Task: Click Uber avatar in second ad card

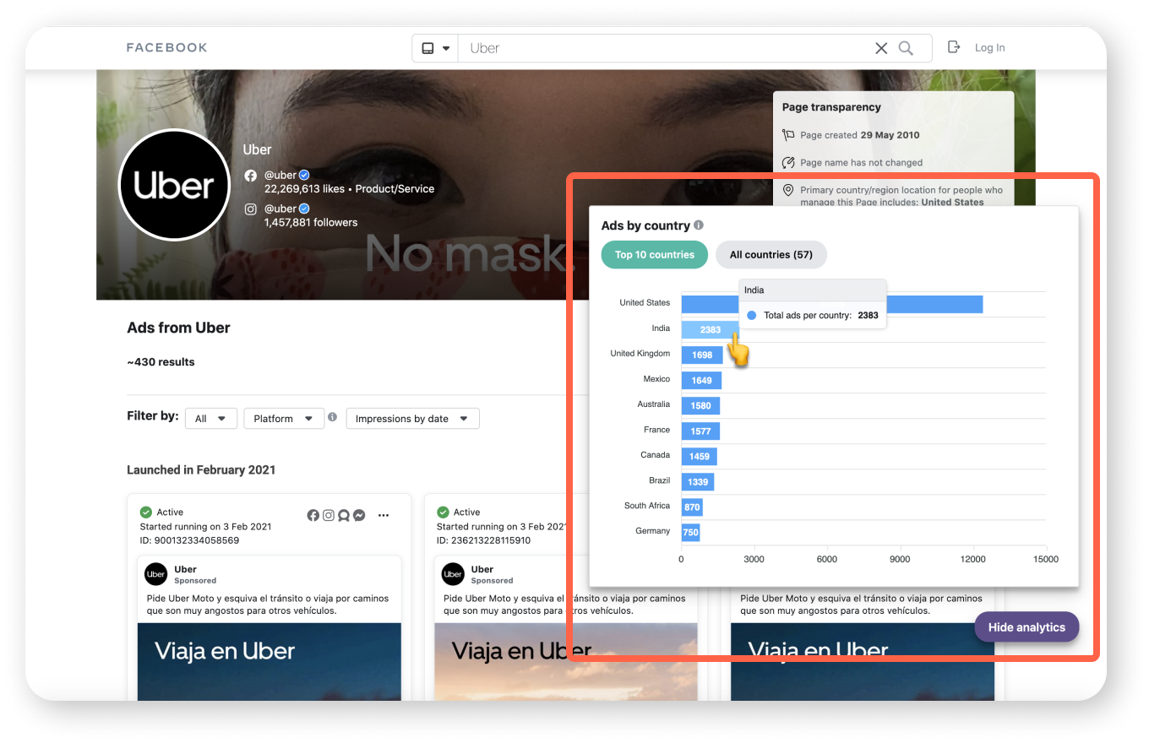Action: [453, 574]
